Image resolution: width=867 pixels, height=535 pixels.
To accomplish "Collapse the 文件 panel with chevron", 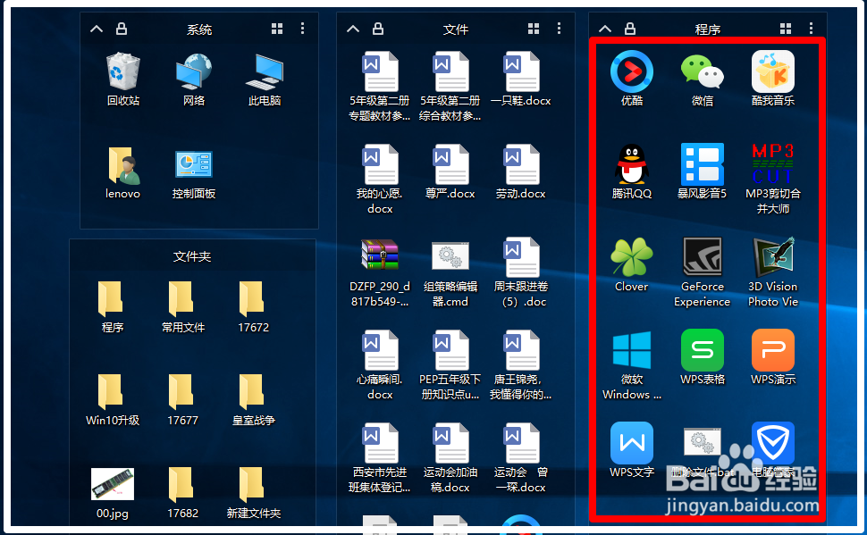I will pos(353,29).
